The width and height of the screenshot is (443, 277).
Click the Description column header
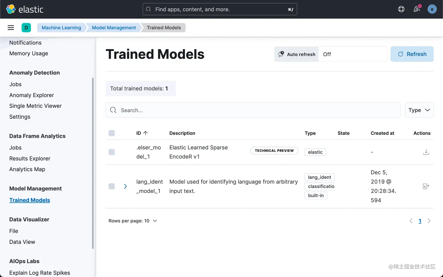click(x=182, y=133)
